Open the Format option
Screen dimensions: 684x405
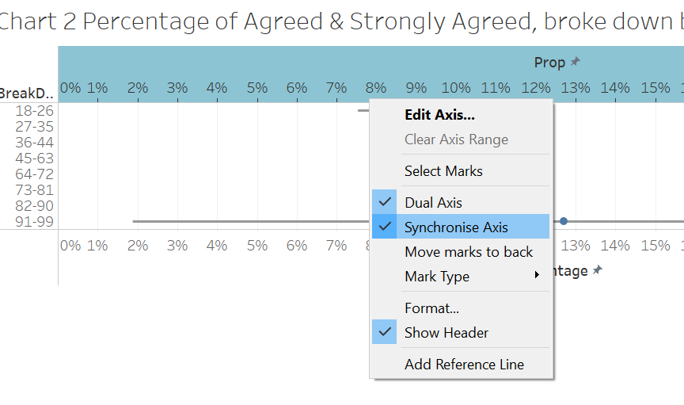point(431,308)
